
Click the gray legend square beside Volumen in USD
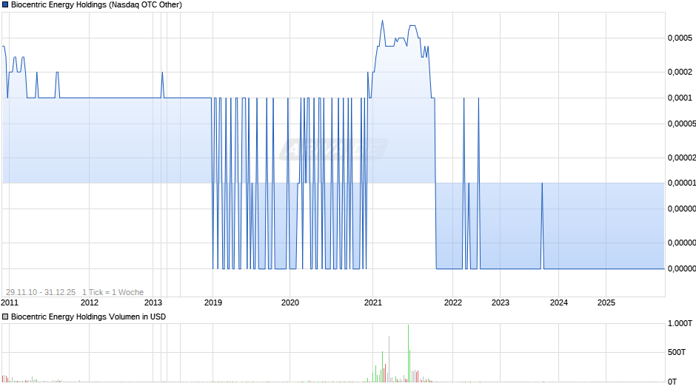[5, 317]
